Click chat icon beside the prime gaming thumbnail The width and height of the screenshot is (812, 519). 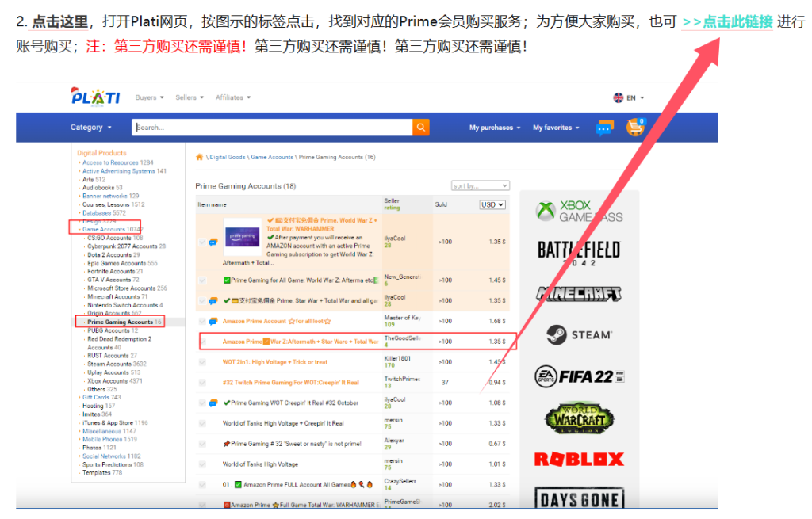[x=213, y=242]
